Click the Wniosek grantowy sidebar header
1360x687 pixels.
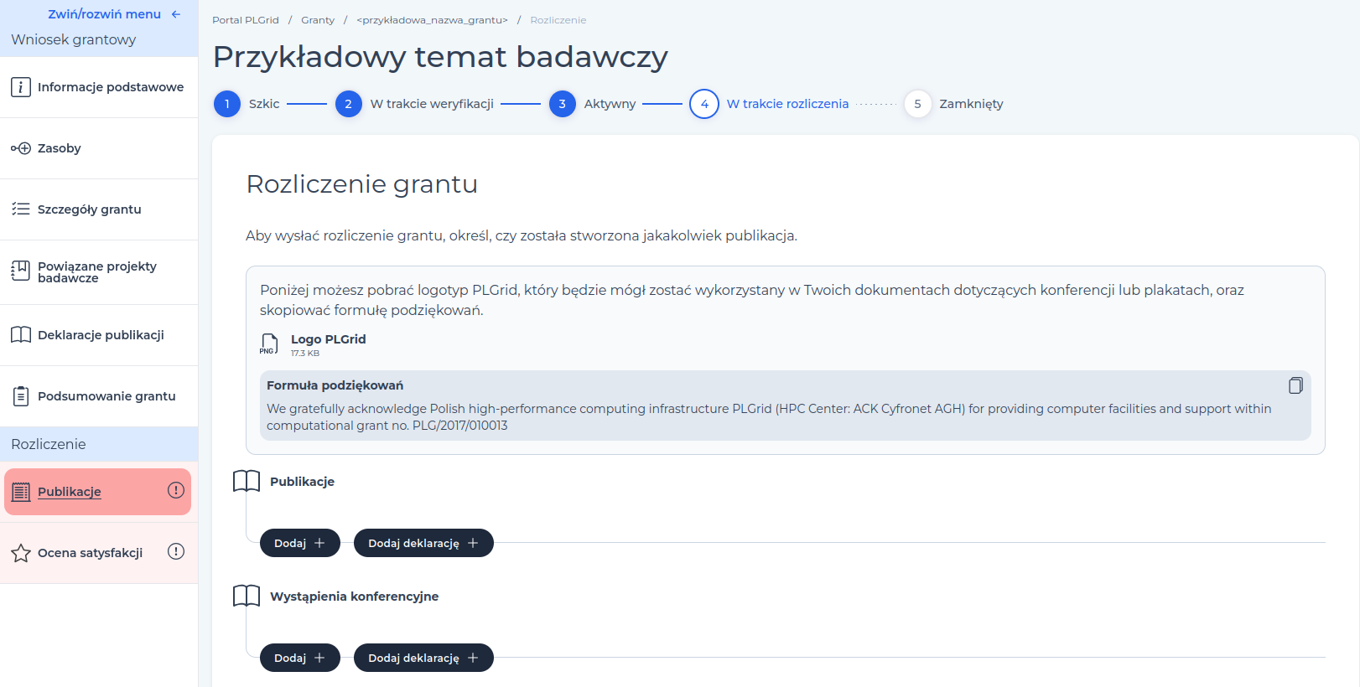[74, 39]
